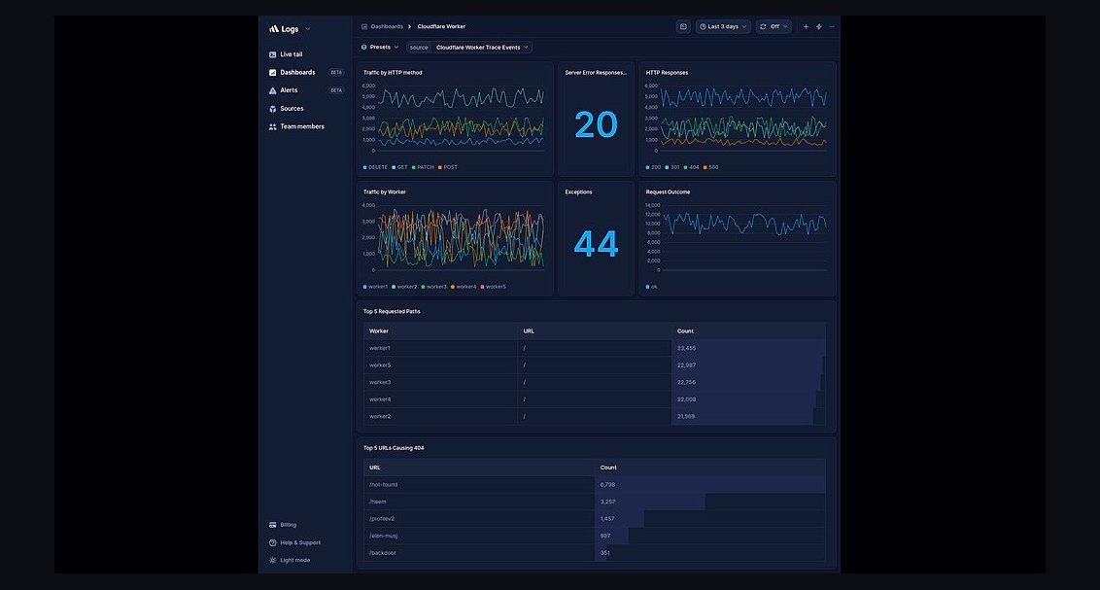Toggle GET series in HTTP method legend
Screen dimensions: 1100x590
point(400,167)
